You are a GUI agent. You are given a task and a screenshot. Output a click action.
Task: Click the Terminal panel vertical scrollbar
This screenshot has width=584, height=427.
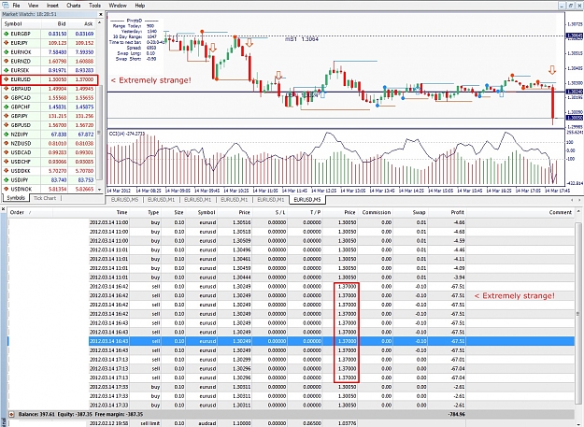577,313
